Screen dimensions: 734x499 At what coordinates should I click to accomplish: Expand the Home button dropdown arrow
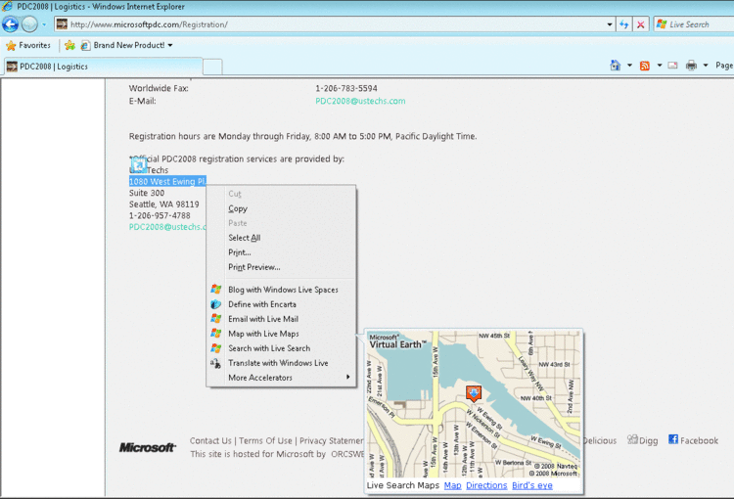pyautogui.click(x=629, y=66)
